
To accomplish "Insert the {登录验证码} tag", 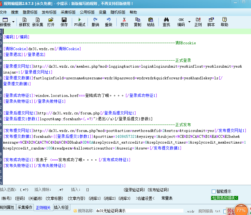I will click(134, 190).
